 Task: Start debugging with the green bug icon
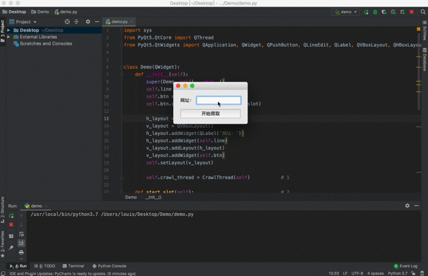coord(375,12)
